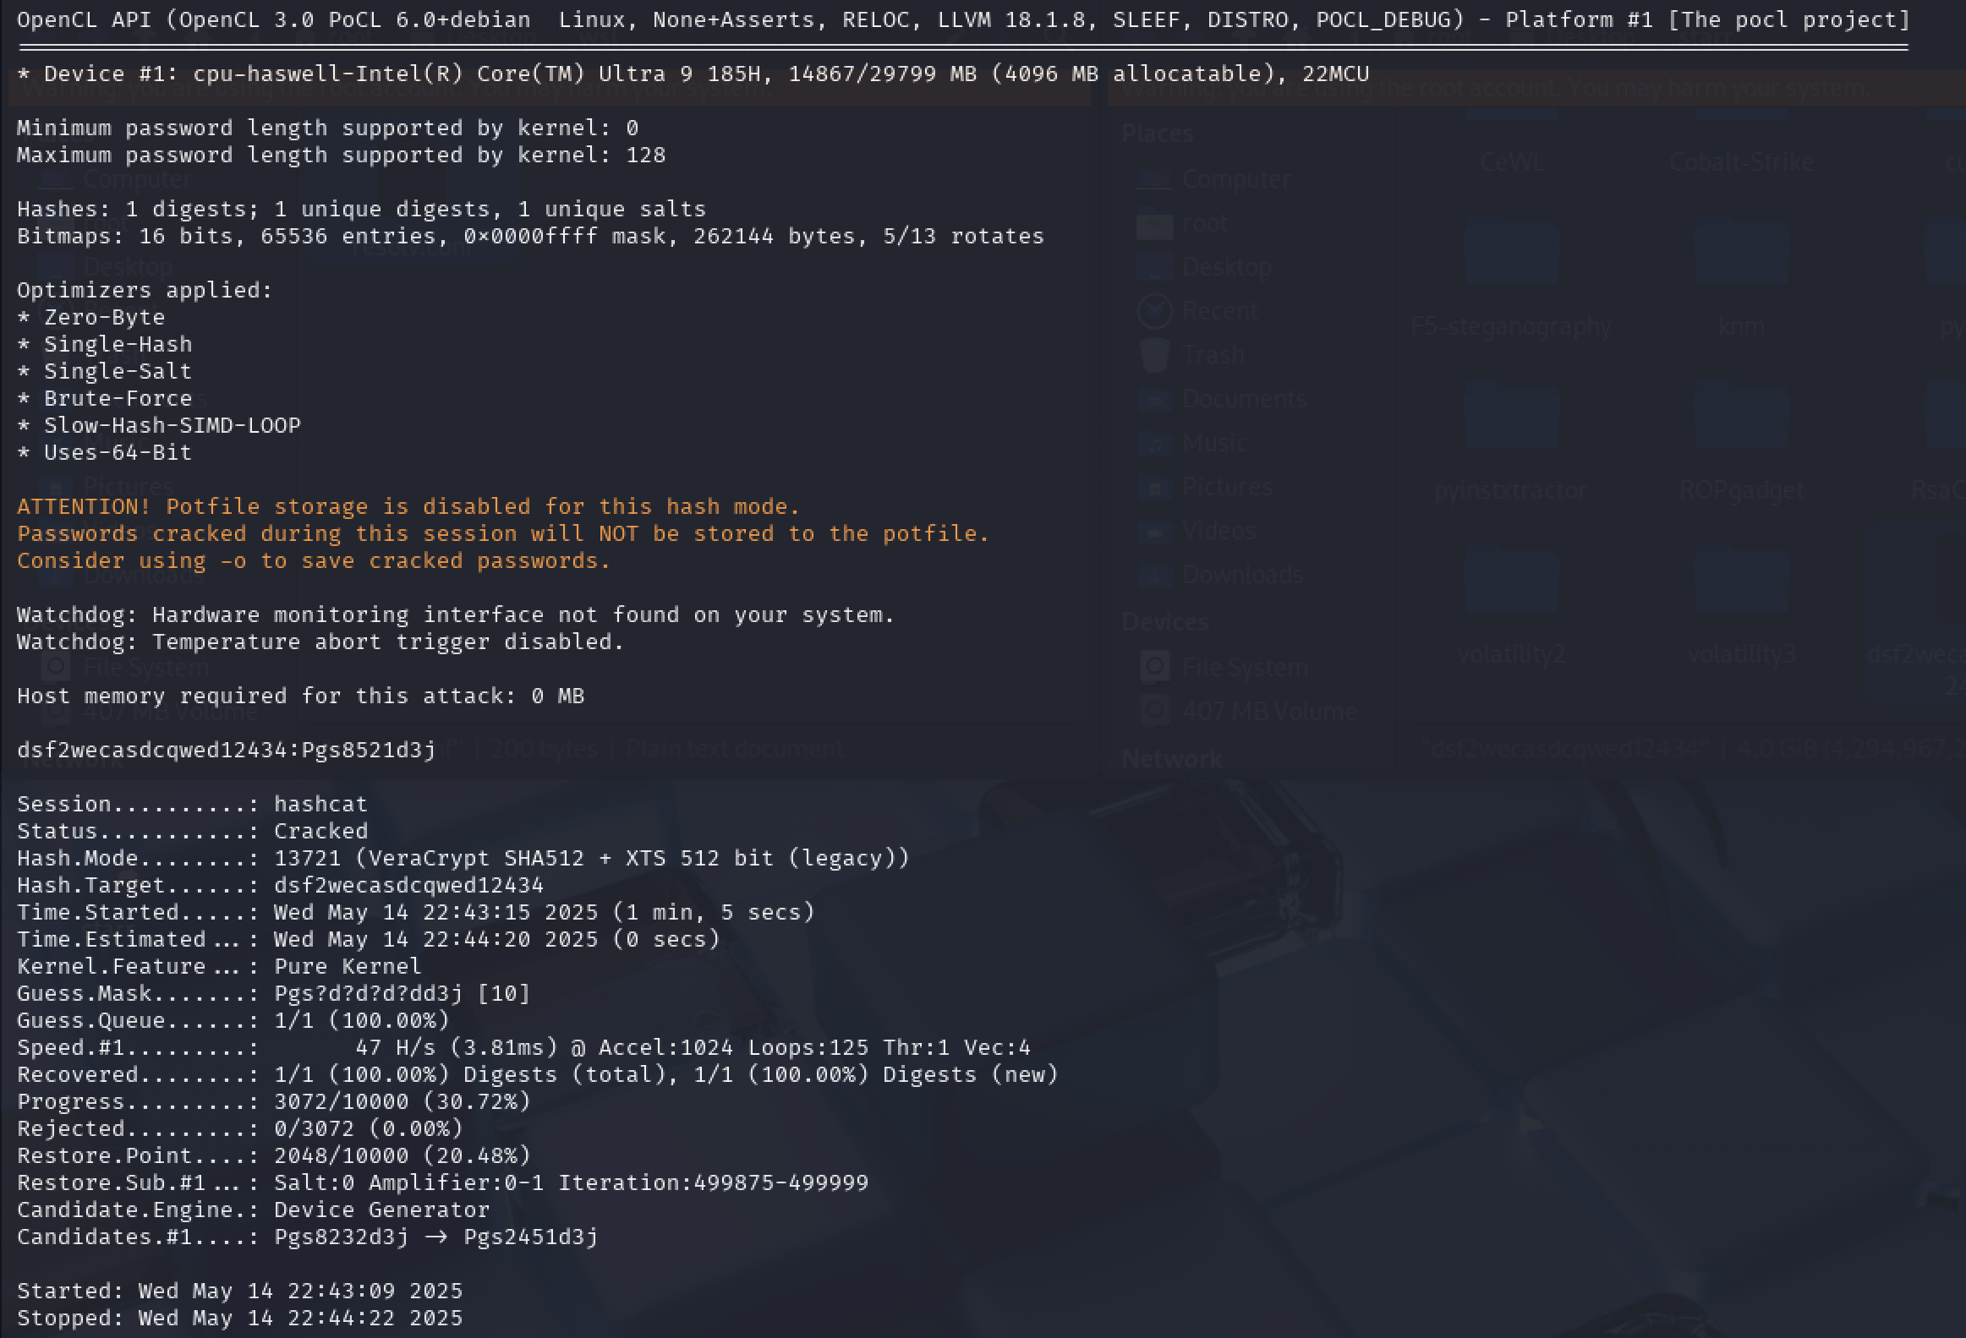Click the 'Session: hashcat' line

(193, 805)
